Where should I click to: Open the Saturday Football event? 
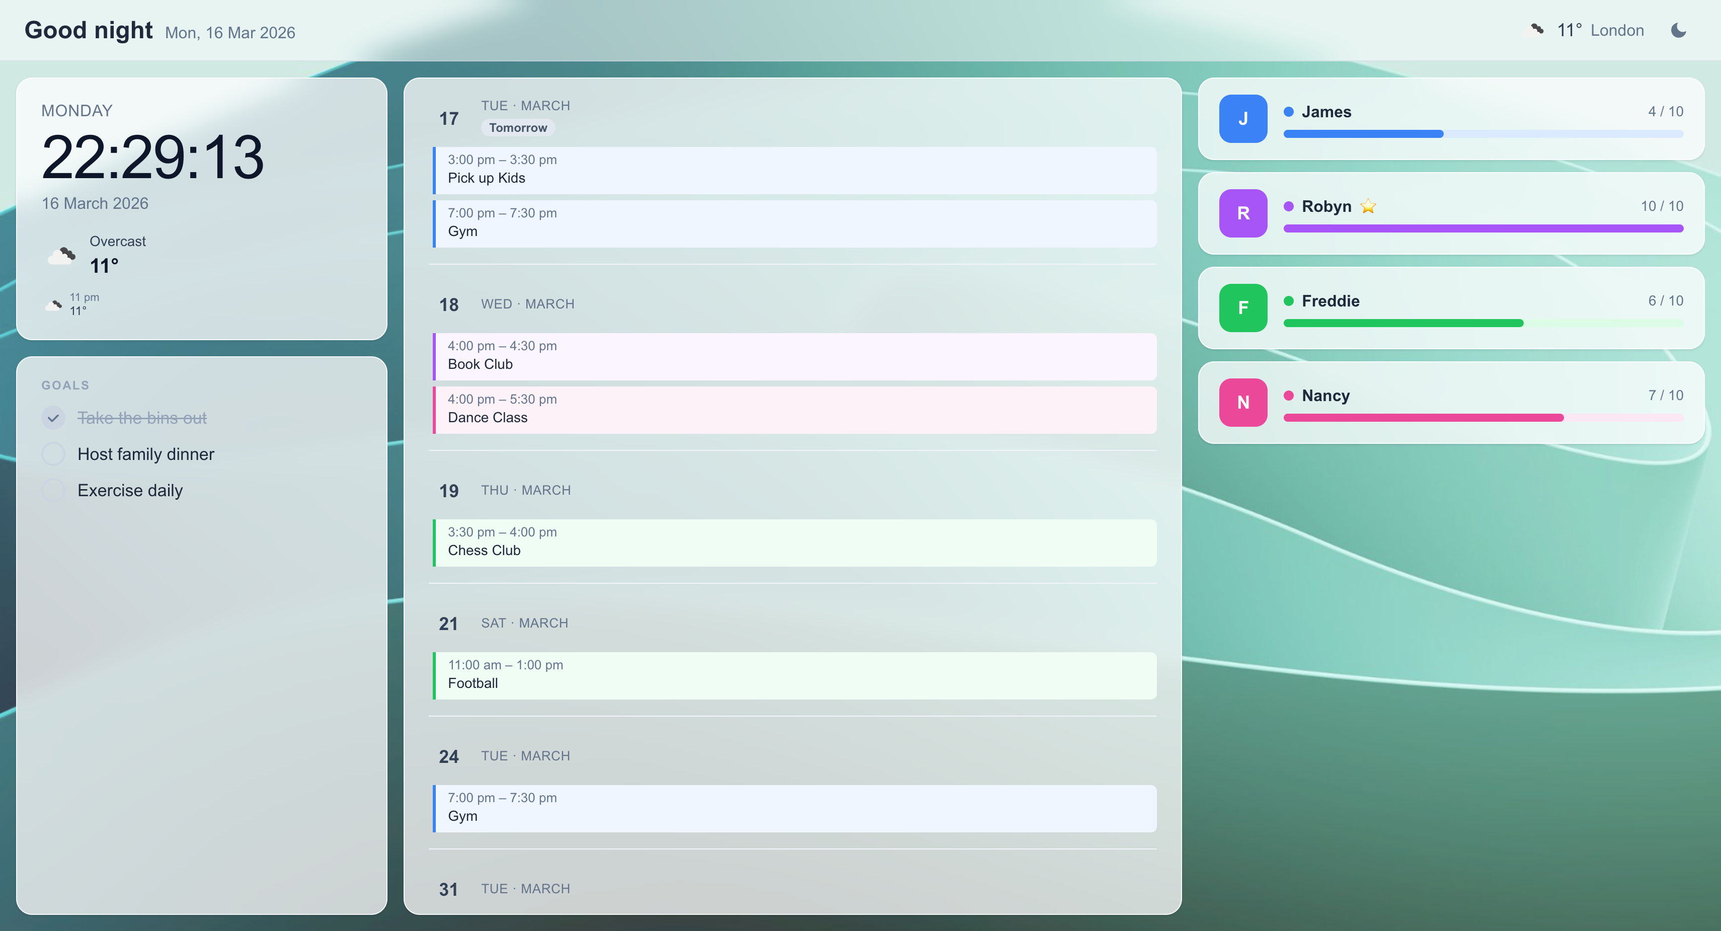[x=795, y=676]
